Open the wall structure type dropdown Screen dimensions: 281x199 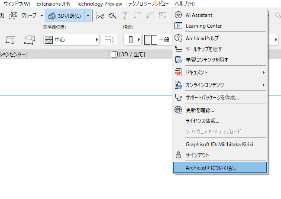click(132, 40)
